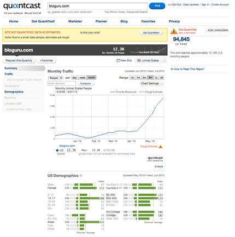Expand the country selector arrow button
Image resolution: width=235 pixels, height=237 pixels.
(164, 60)
